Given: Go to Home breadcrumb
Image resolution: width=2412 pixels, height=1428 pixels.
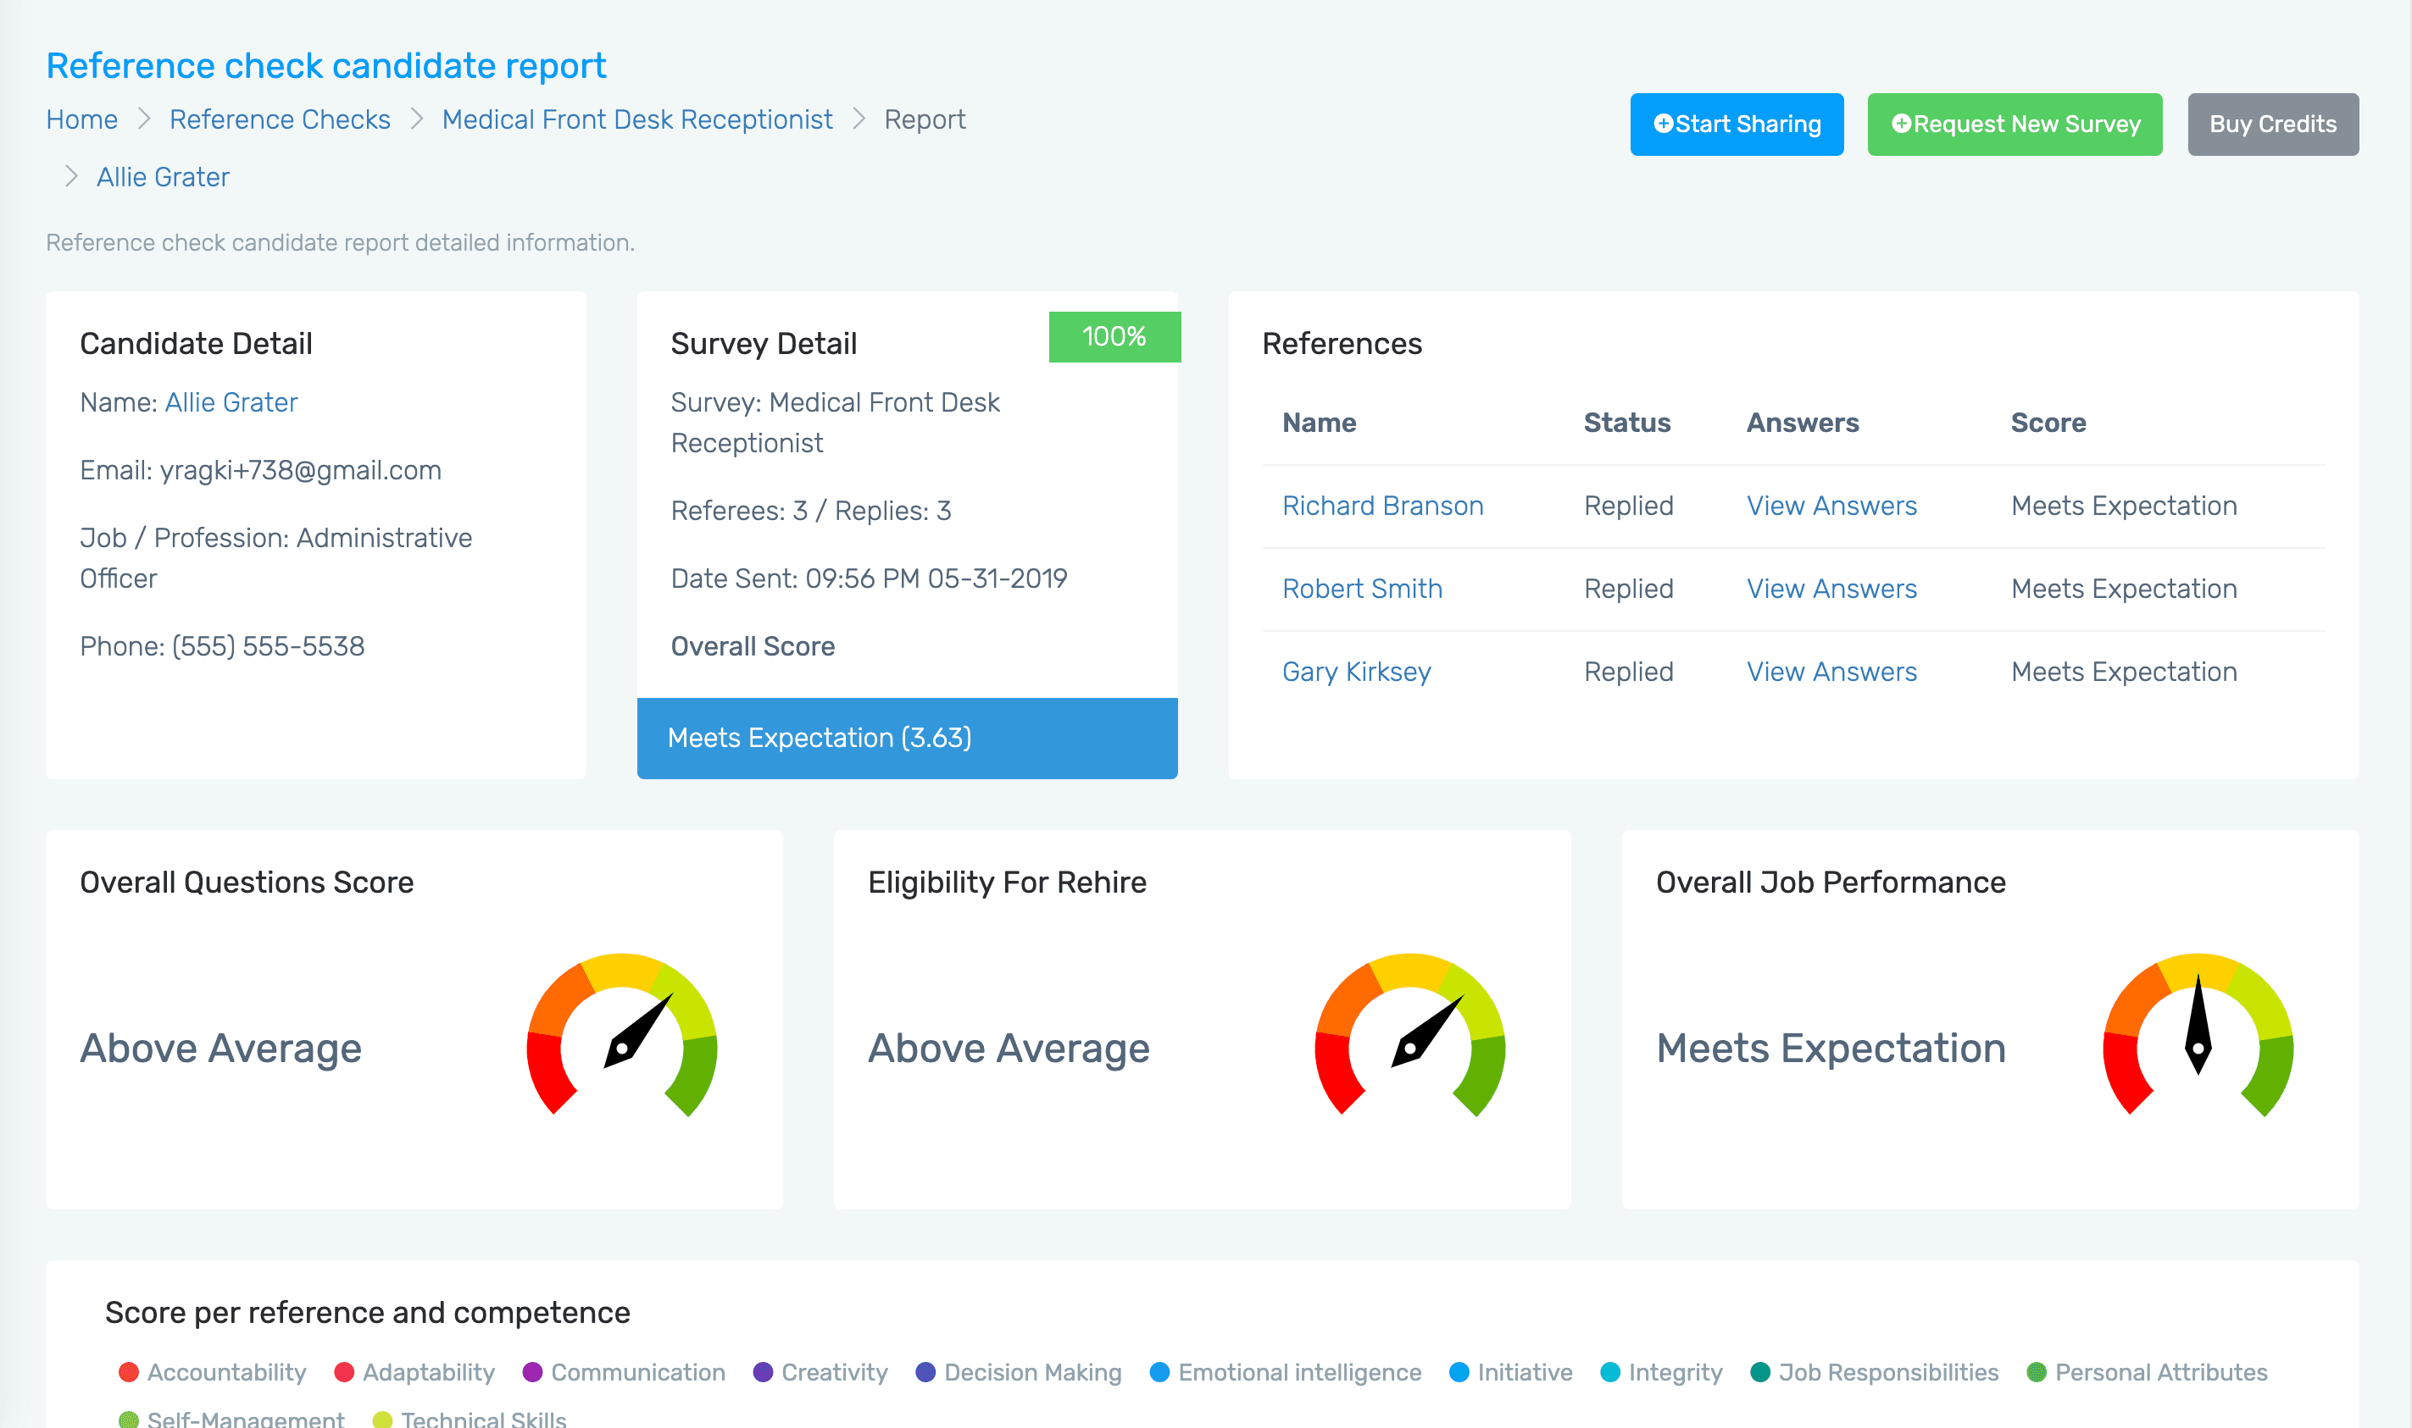Looking at the screenshot, I should (82, 119).
